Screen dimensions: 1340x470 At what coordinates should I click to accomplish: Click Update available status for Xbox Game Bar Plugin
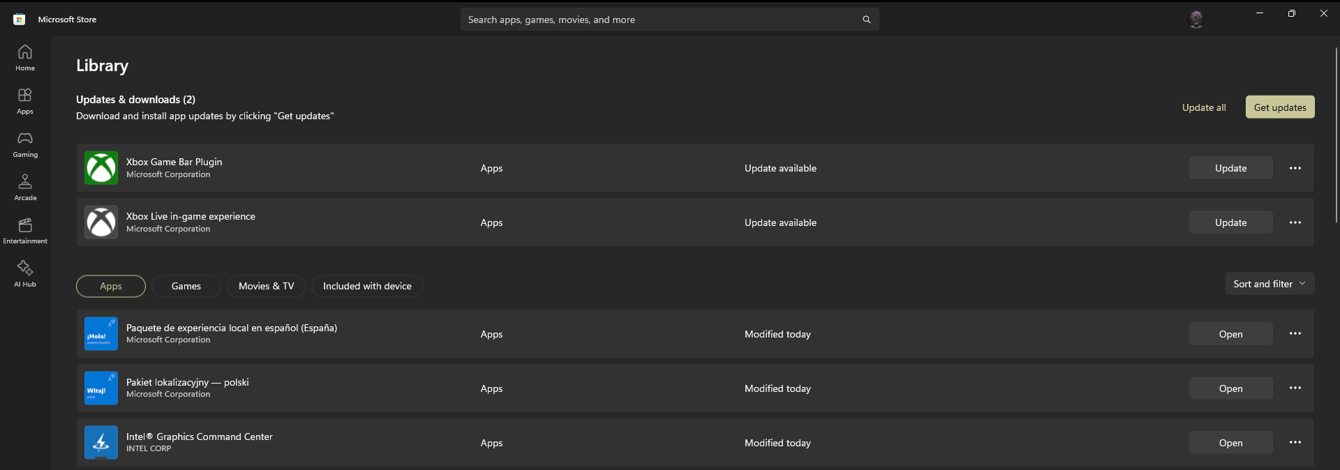tap(780, 168)
